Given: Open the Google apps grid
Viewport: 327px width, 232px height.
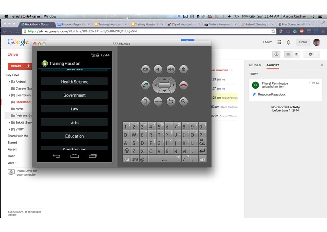Looking at the screenshot, I should coord(279,42).
